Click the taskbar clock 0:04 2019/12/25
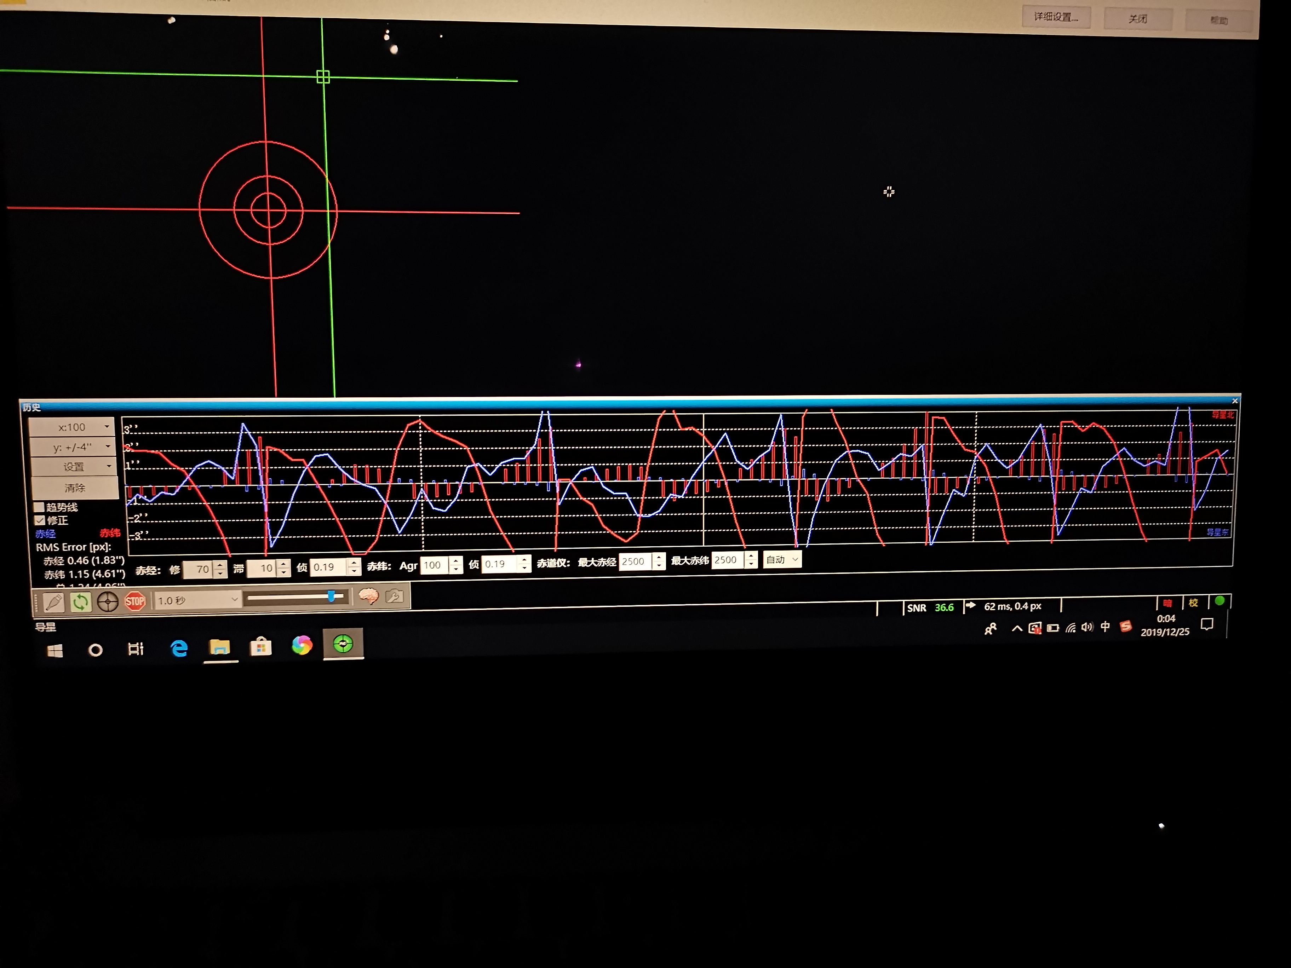Screen dimensions: 1291x968 pyautogui.click(x=1165, y=625)
